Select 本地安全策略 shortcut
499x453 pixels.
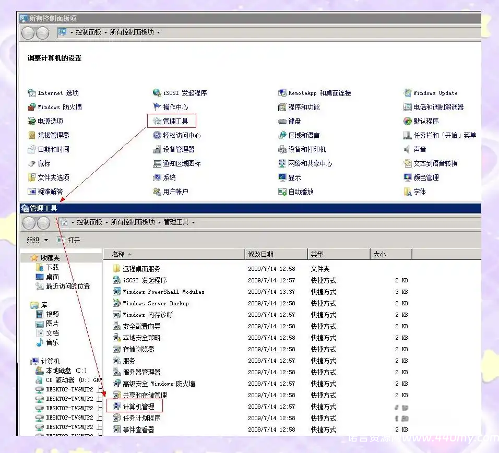point(141,338)
